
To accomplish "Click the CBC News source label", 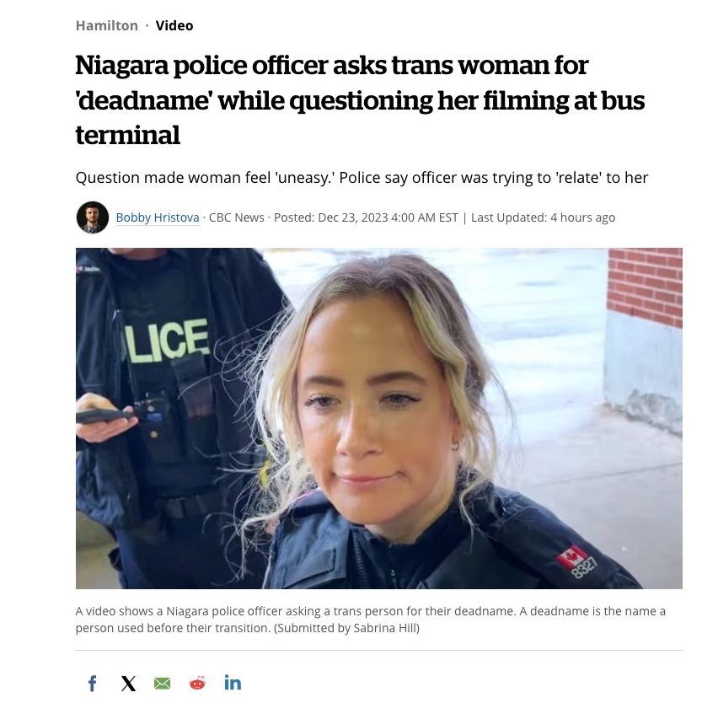I will point(236,217).
